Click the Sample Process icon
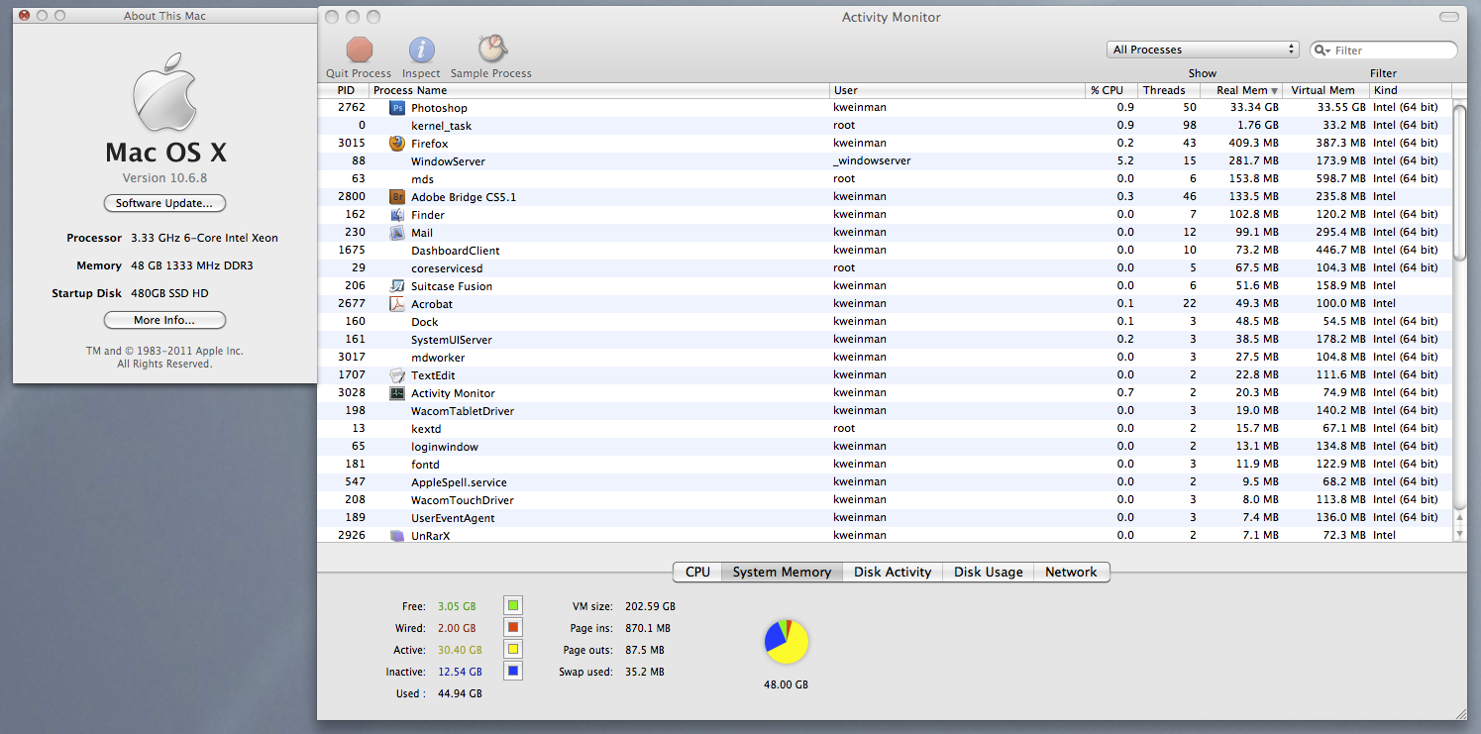 point(491,49)
